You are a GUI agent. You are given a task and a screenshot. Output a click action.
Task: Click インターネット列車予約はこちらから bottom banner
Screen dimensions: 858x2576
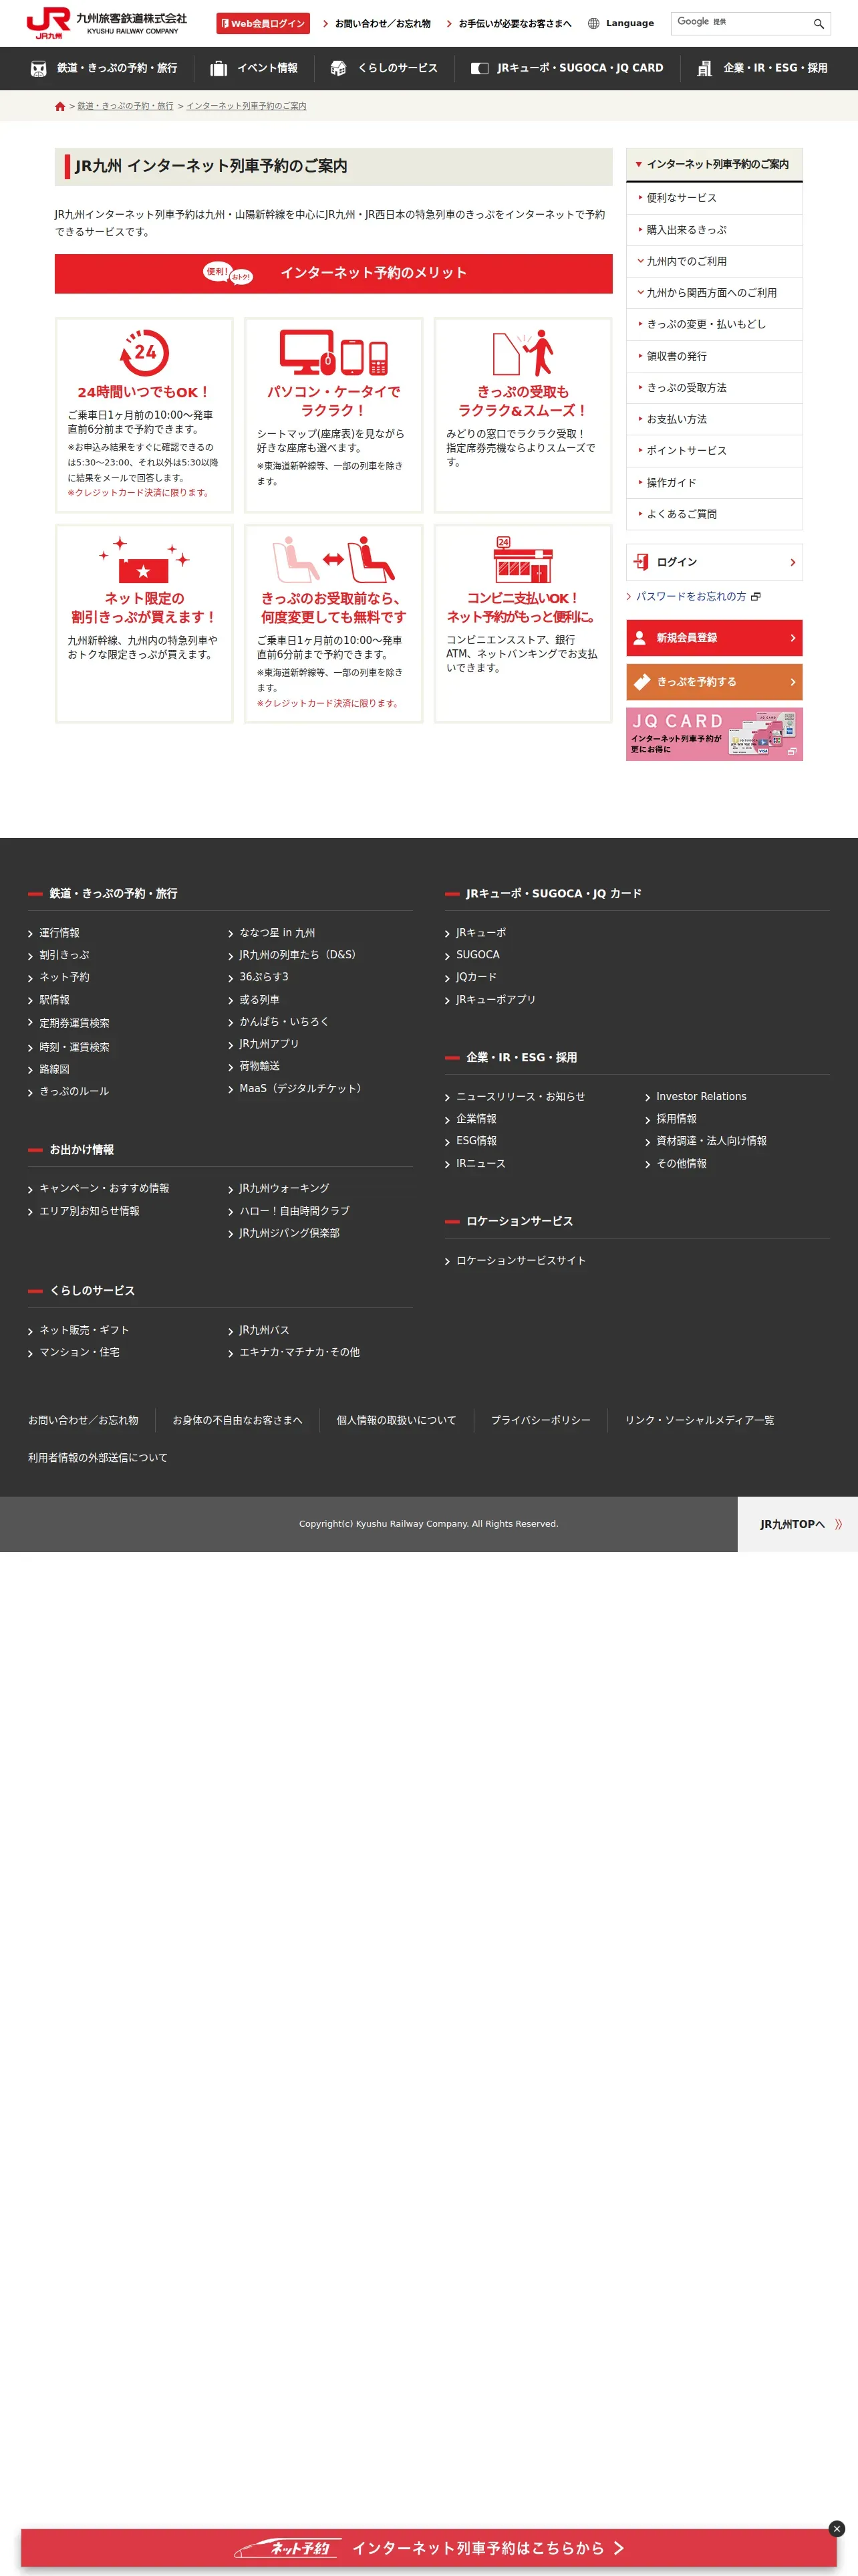[x=428, y=2548]
